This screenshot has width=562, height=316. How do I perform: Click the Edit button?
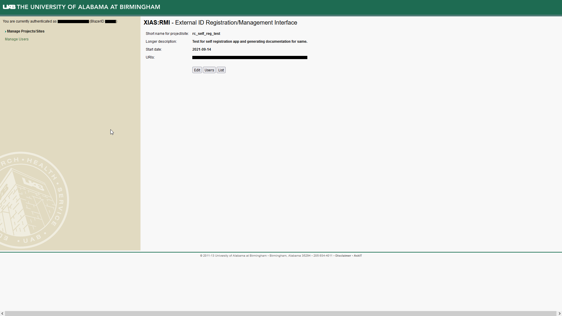click(197, 70)
